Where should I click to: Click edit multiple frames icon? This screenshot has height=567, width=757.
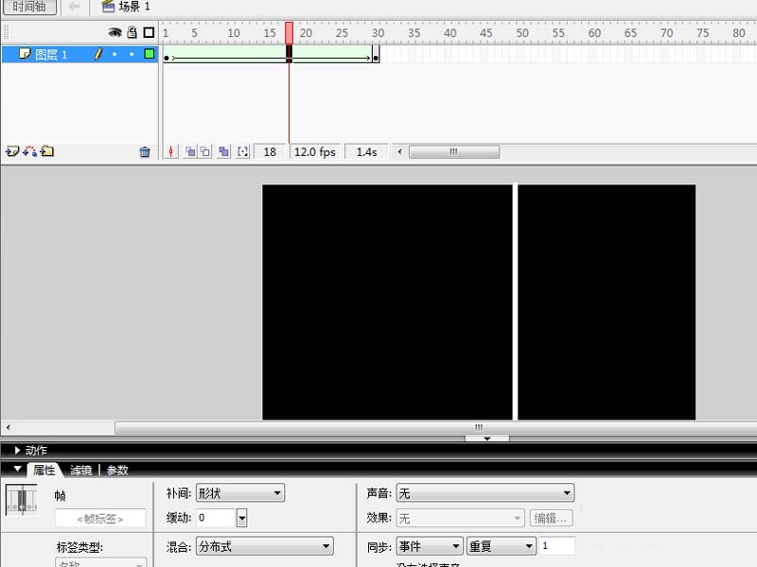[x=223, y=151]
